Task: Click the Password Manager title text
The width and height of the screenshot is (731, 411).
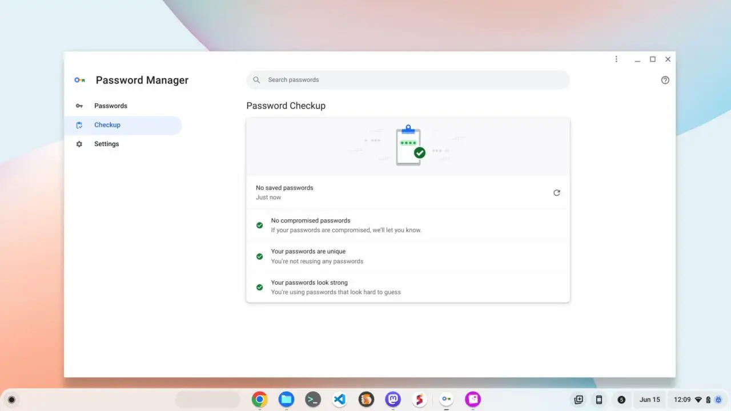Action: (142, 80)
